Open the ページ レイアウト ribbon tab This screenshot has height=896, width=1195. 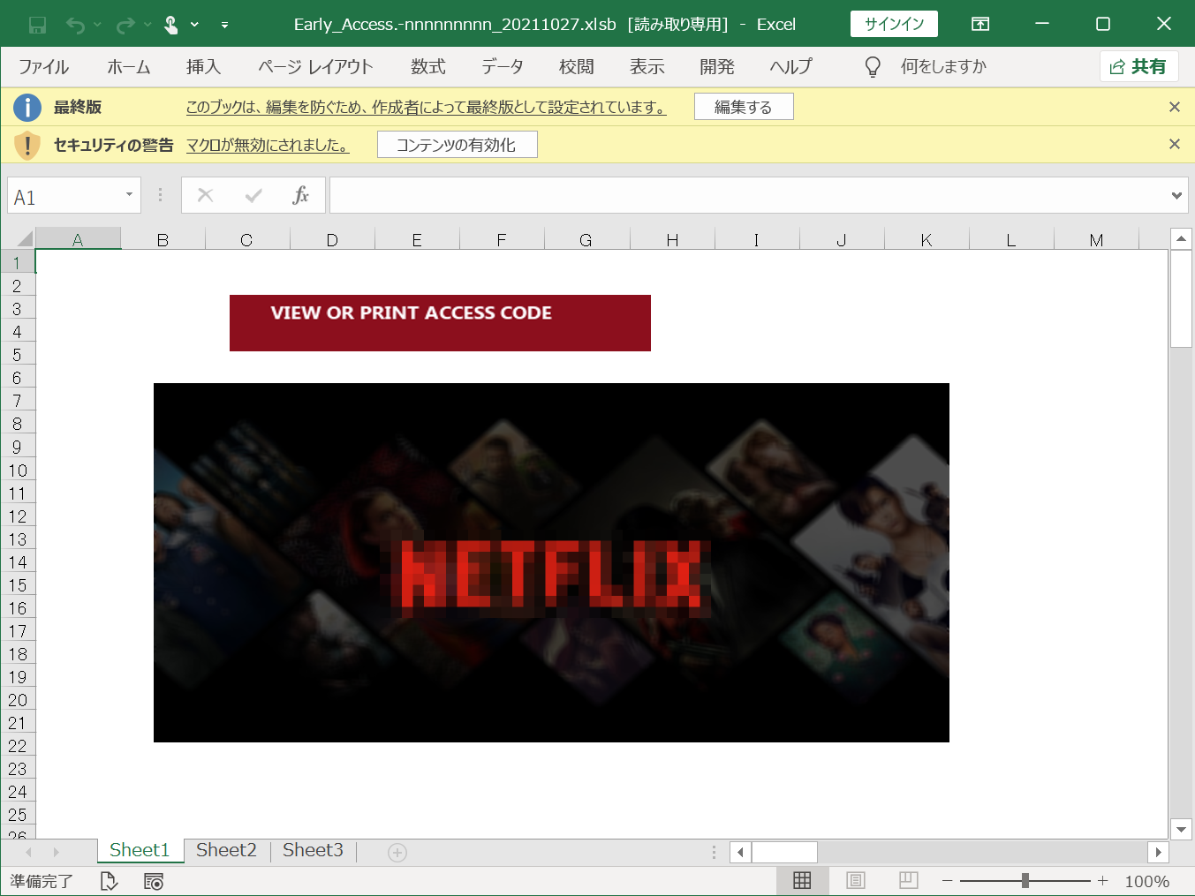pos(315,67)
